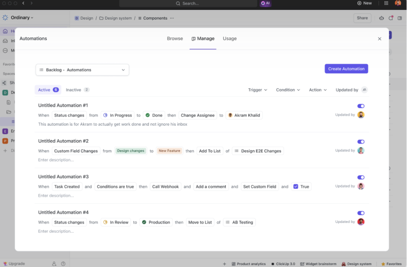Click Enter description under Automation #2
407x267 pixels.
[x=56, y=160]
